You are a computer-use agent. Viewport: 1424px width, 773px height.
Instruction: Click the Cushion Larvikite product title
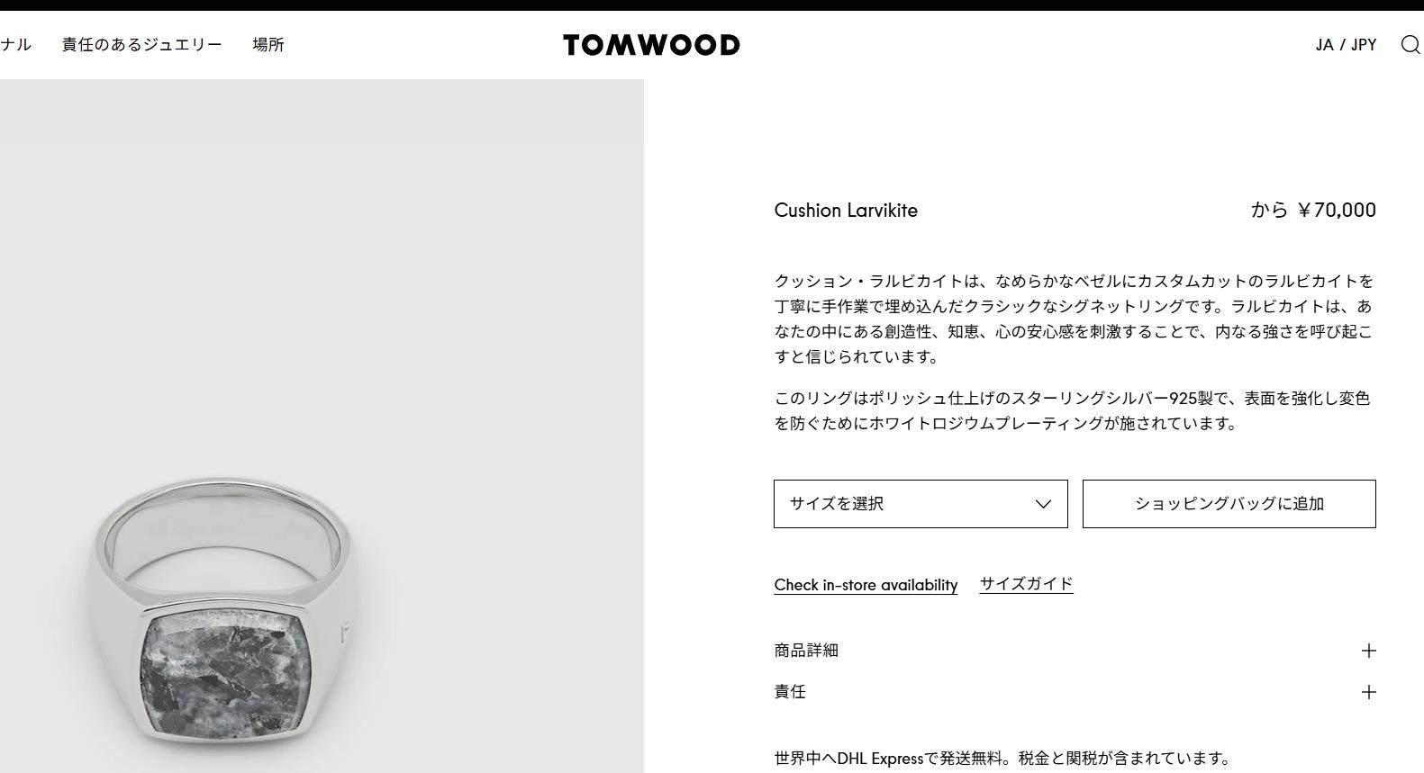pyautogui.click(x=846, y=211)
